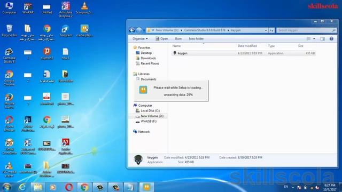Screen dimensions: 342x192
Task: Select the Google Chrome desktop shortcut
Action: pos(9,78)
